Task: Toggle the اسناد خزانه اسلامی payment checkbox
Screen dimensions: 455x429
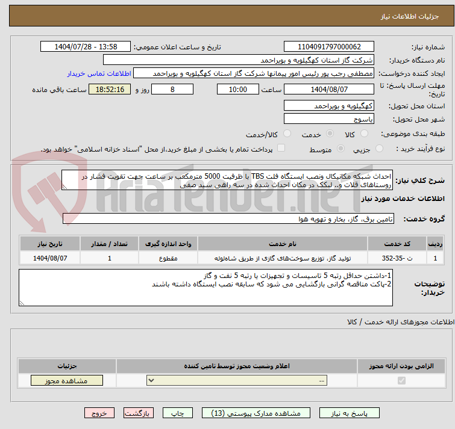Action: click(x=281, y=148)
